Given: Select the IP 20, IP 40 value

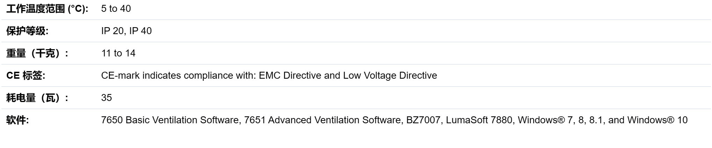Looking at the screenshot, I should [x=127, y=31].
